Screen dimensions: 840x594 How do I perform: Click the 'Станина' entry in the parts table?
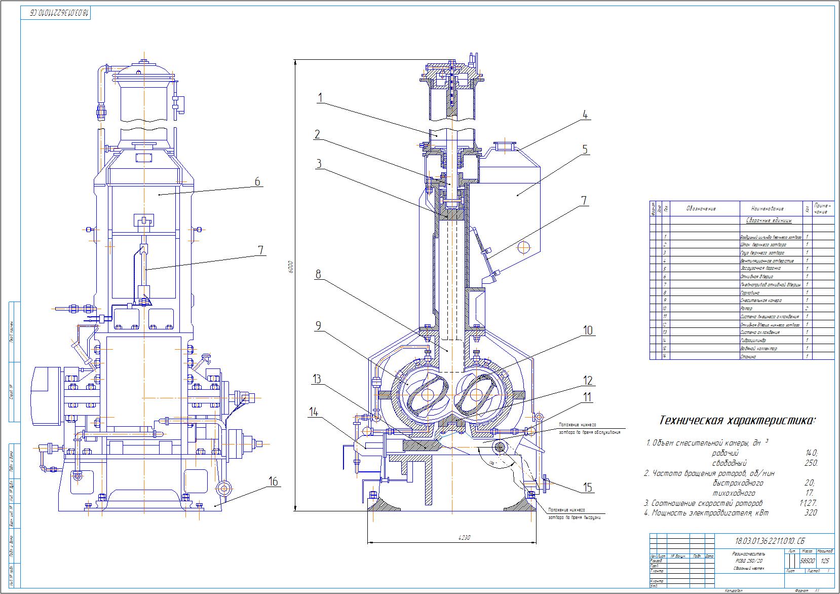point(748,357)
